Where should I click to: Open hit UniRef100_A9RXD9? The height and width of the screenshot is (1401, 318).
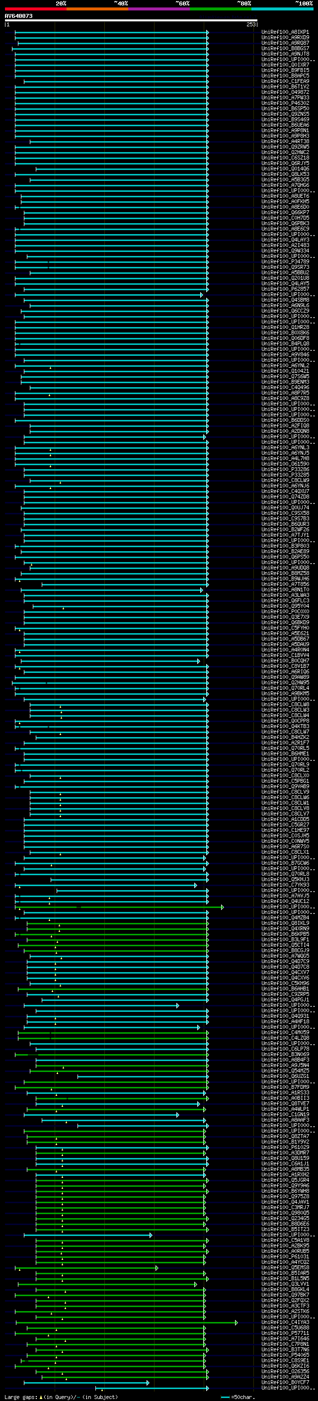click(285, 38)
